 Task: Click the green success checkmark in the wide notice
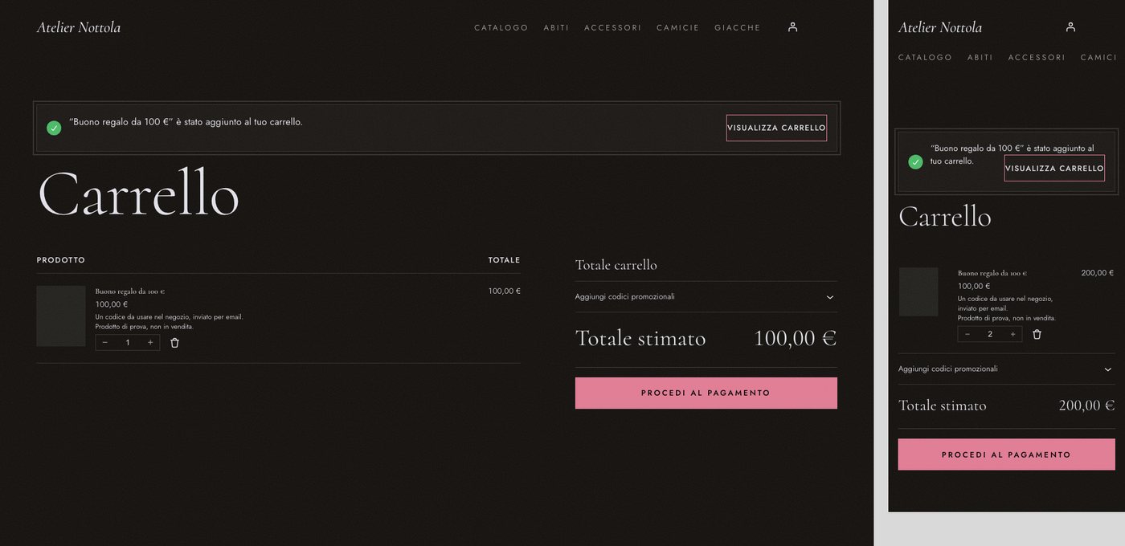pyautogui.click(x=54, y=128)
